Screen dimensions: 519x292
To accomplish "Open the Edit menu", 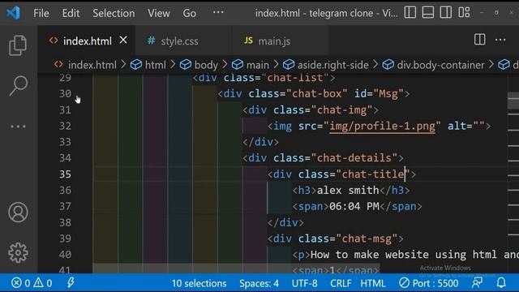I will (x=71, y=13).
